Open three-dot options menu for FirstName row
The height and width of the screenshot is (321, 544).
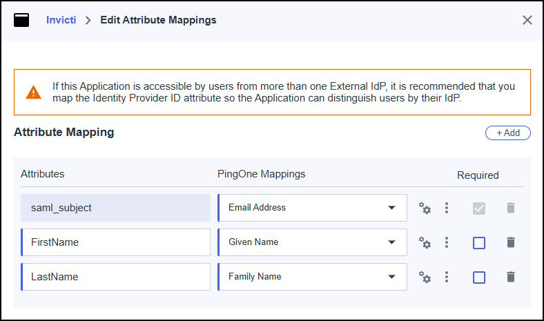pyautogui.click(x=447, y=242)
